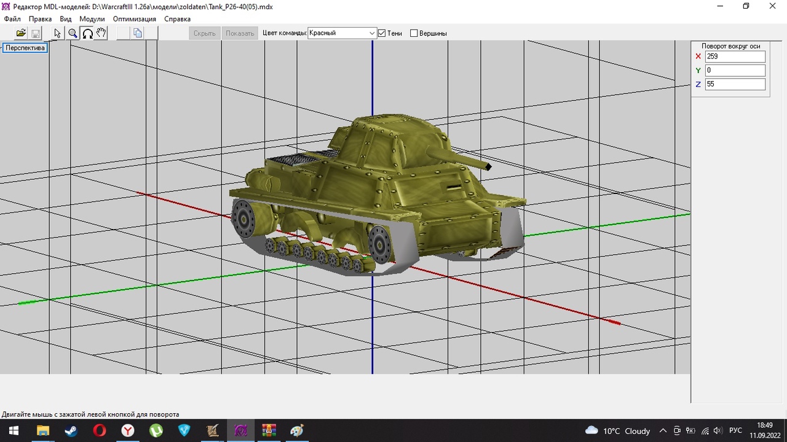This screenshot has height=442, width=787.
Task: Select the hand pan tool
Action: coord(101,33)
